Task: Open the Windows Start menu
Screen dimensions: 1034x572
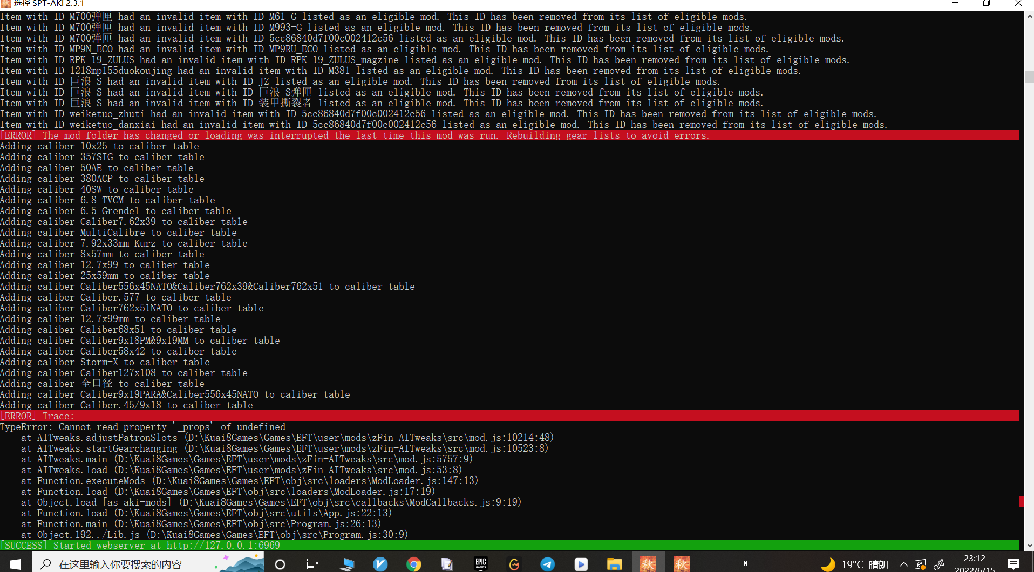Action: [15, 564]
